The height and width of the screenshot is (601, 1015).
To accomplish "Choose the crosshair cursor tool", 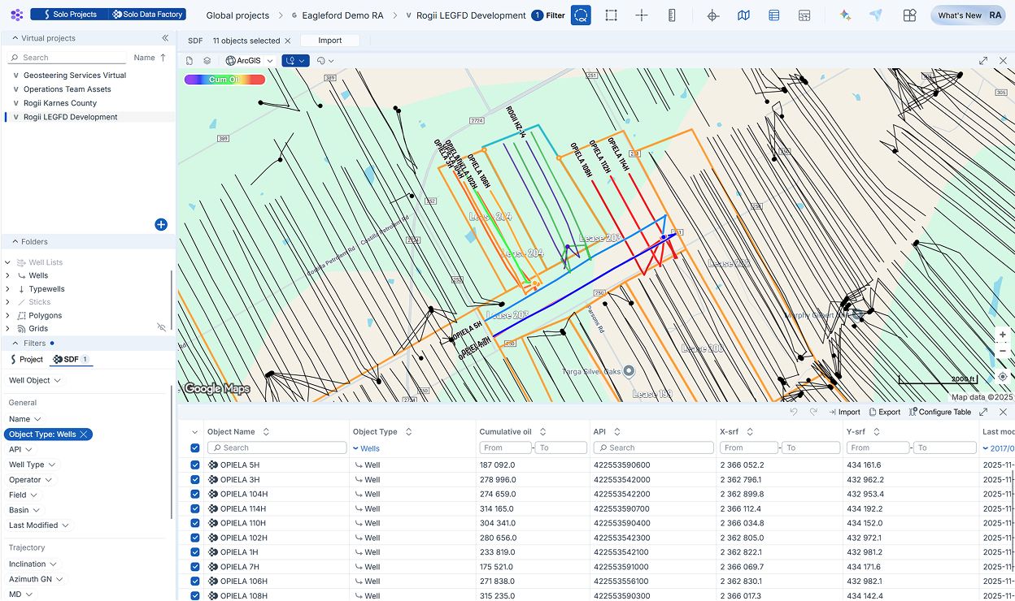I will point(642,15).
